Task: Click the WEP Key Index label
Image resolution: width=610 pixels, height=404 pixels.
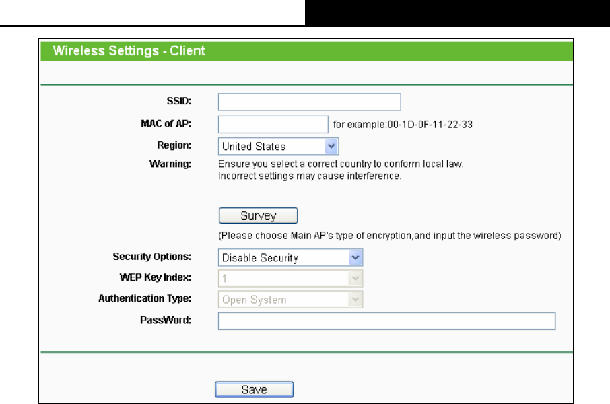Action: [156, 277]
